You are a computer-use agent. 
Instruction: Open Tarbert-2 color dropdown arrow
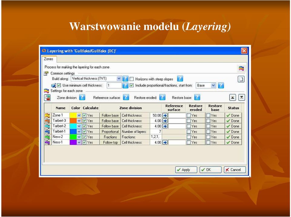tap(79, 126)
